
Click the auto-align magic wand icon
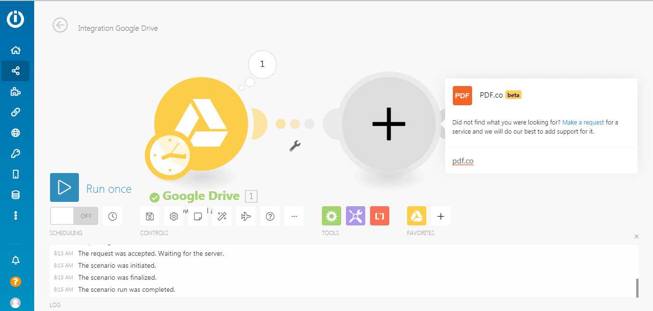pyautogui.click(x=222, y=216)
